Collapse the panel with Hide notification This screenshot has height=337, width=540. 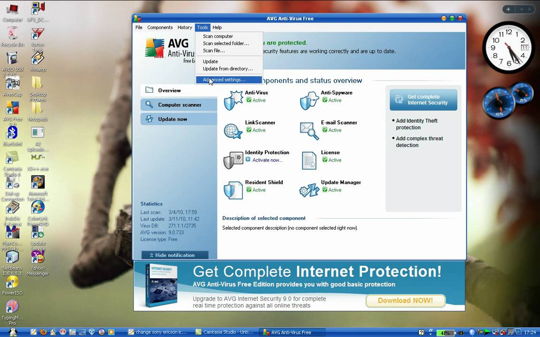coord(175,255)
